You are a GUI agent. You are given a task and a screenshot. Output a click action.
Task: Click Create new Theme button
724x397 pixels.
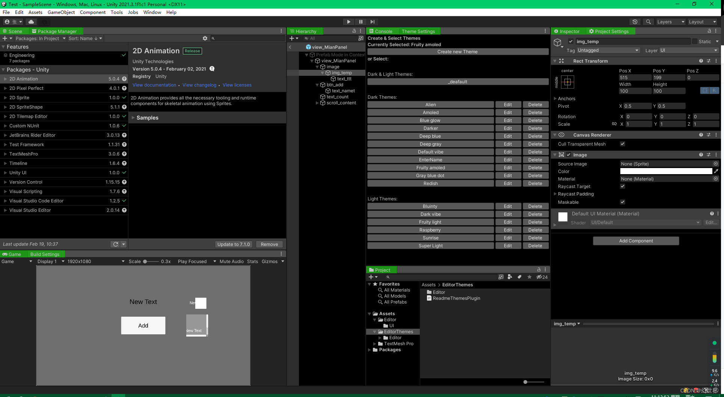coord(457,52)
